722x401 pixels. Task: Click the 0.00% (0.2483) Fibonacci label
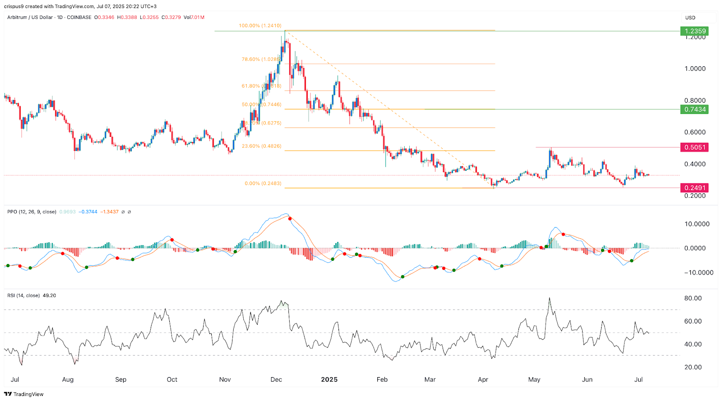pos(263,183)
